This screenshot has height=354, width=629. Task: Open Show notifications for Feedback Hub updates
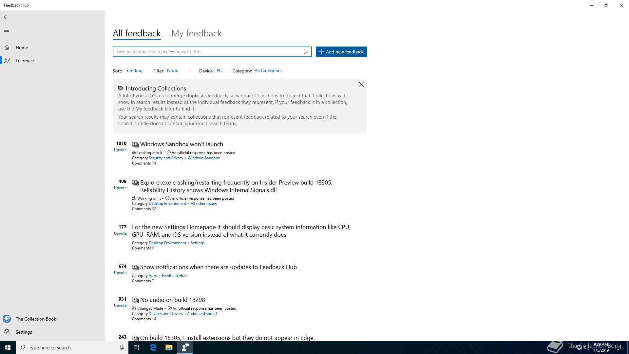click(219, 267)
